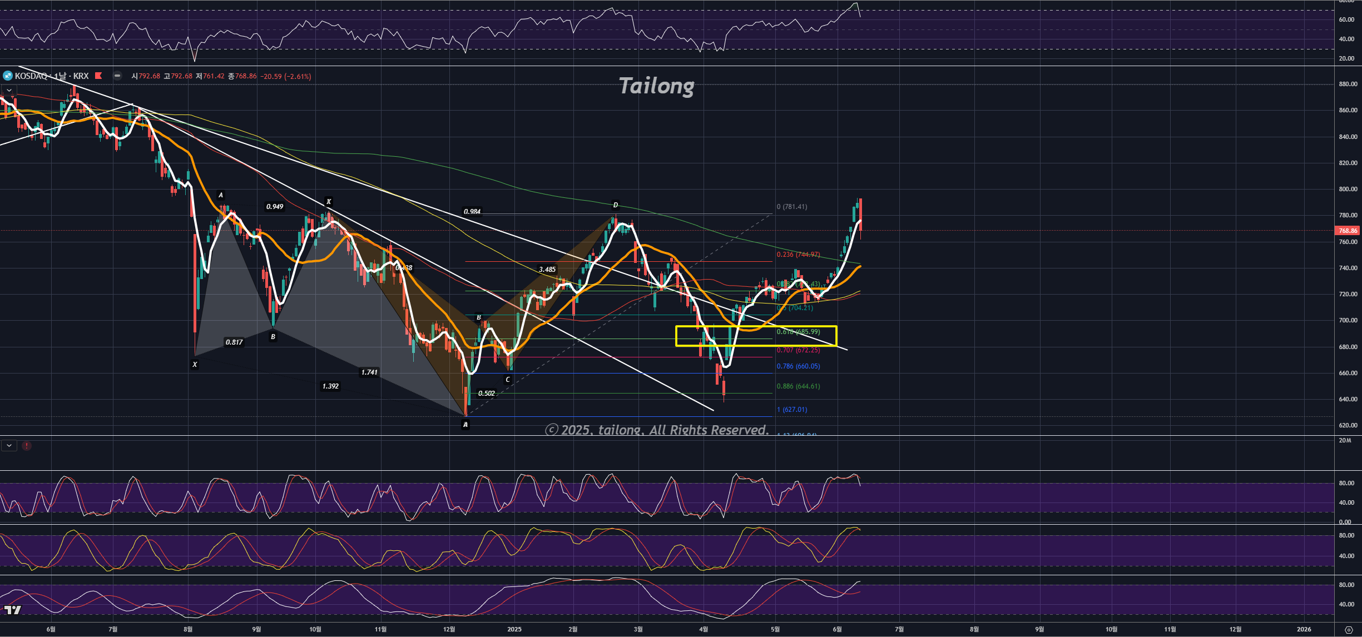Click the gray minus circle beside symbol title
Image resolution: width=1362 pixels, height=637 pixels.
tap(117, 76)
